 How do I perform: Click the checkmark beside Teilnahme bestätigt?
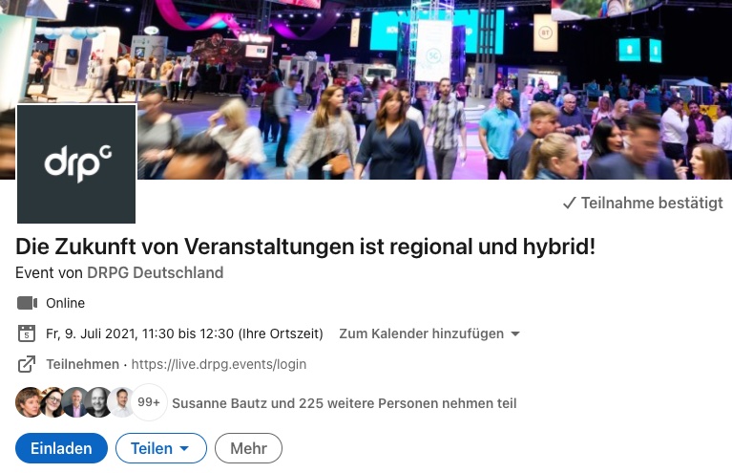point(569,204)
